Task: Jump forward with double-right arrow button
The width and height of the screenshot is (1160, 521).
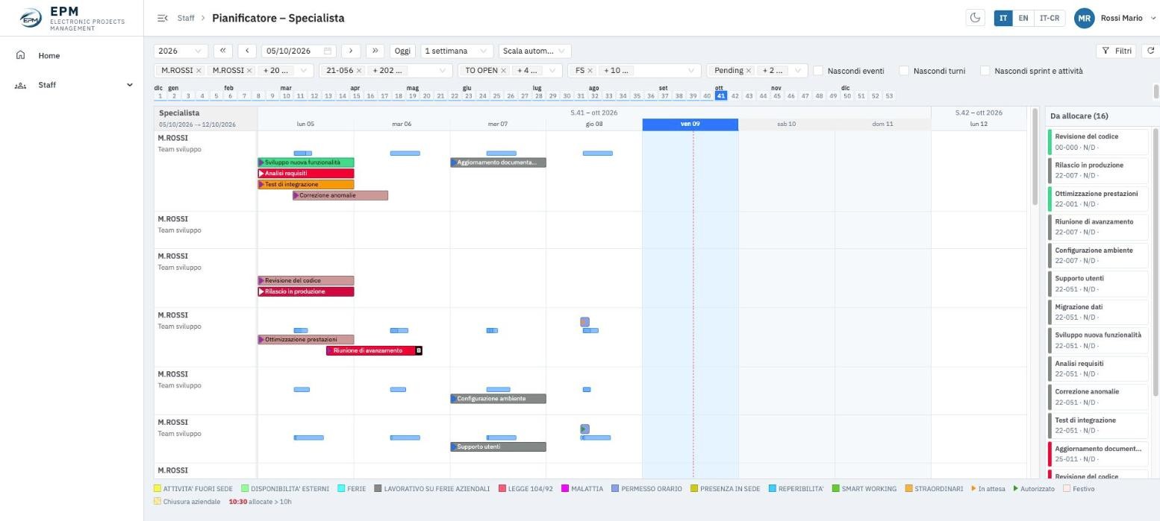Action: pos(375,51)
